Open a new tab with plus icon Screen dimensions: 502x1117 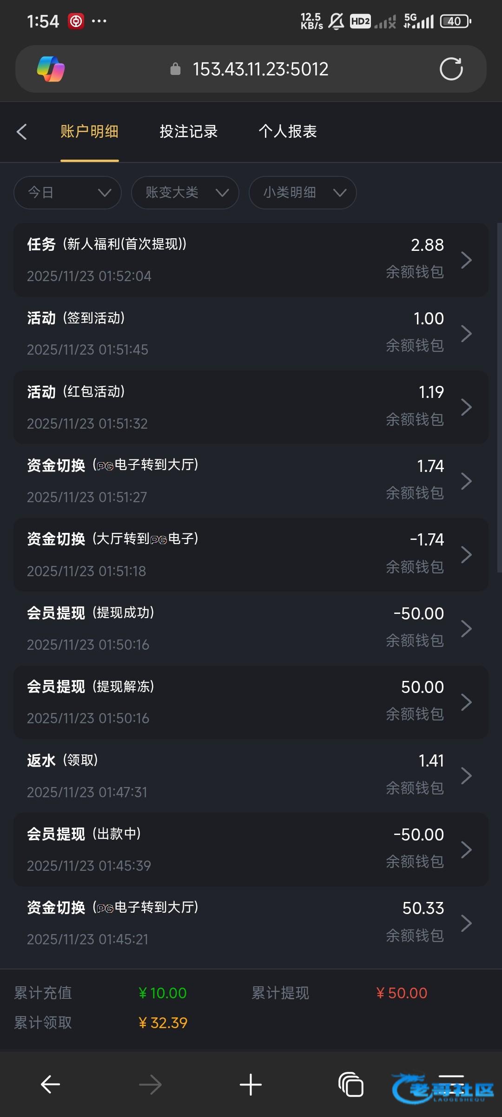tap(251, 1084)
